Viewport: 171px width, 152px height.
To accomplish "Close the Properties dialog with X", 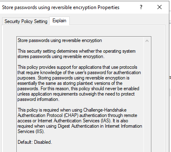I will [160, 7].
